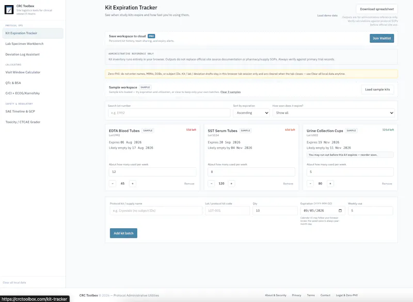This screenshot has height=302, width=413.
Task: Edit Urine Collection Cups weekly usage field
Action: 350,172
